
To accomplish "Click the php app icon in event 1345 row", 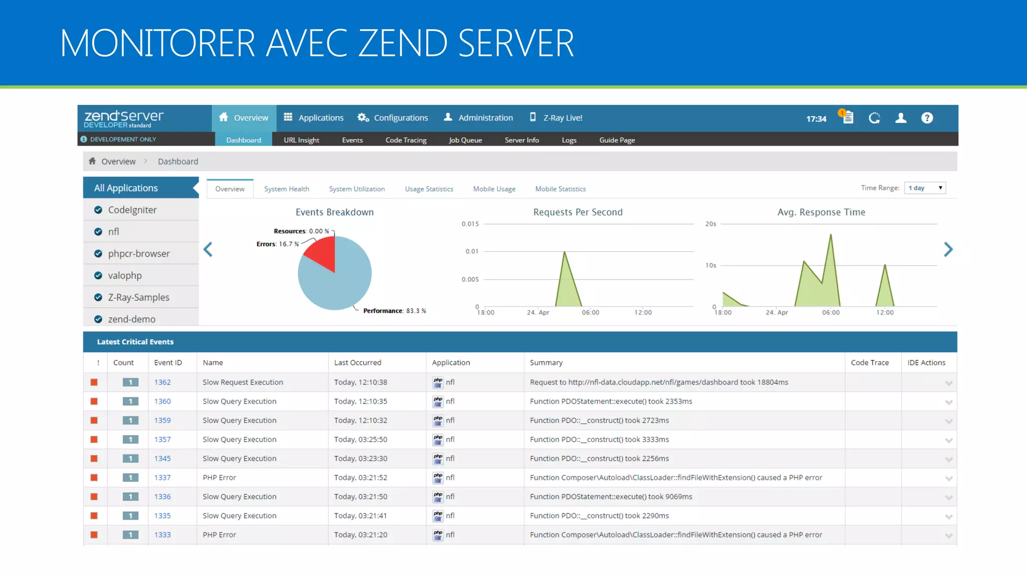I will coord(438,459).
